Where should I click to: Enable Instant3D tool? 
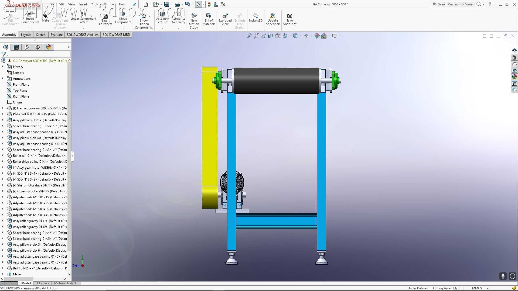click(255, 18)
